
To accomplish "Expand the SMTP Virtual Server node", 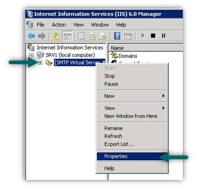I will [40, 62].
